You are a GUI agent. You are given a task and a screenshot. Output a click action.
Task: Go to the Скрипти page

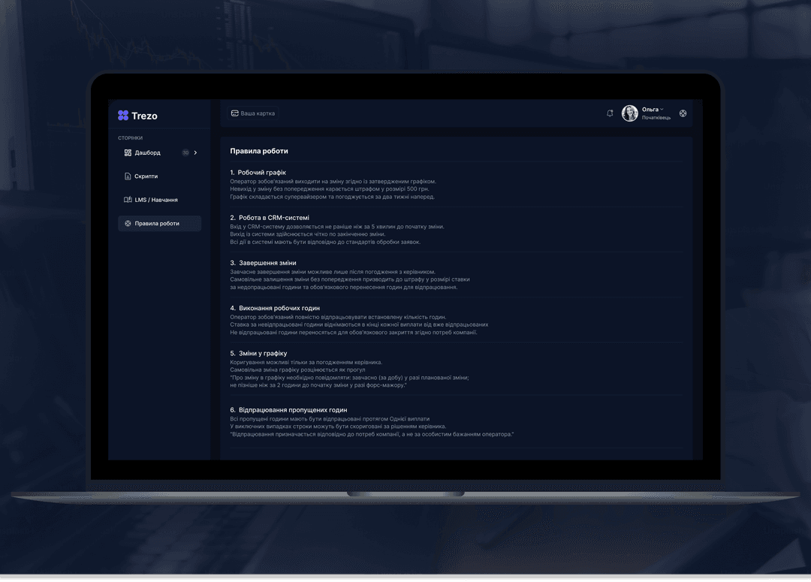(x=146, y=176)
